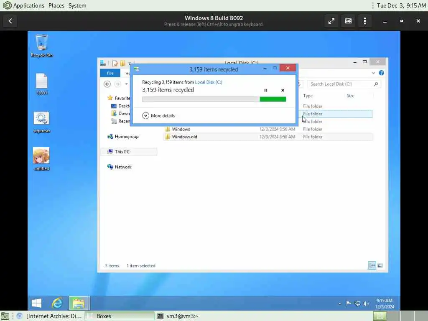Open Places menu in top panel
The image size is (428, 321).
pyautogui.click(x=56, y=5)
